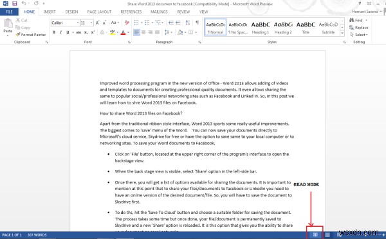Open the REVIEW tab
386x239 pixels.
coord(183,12)
